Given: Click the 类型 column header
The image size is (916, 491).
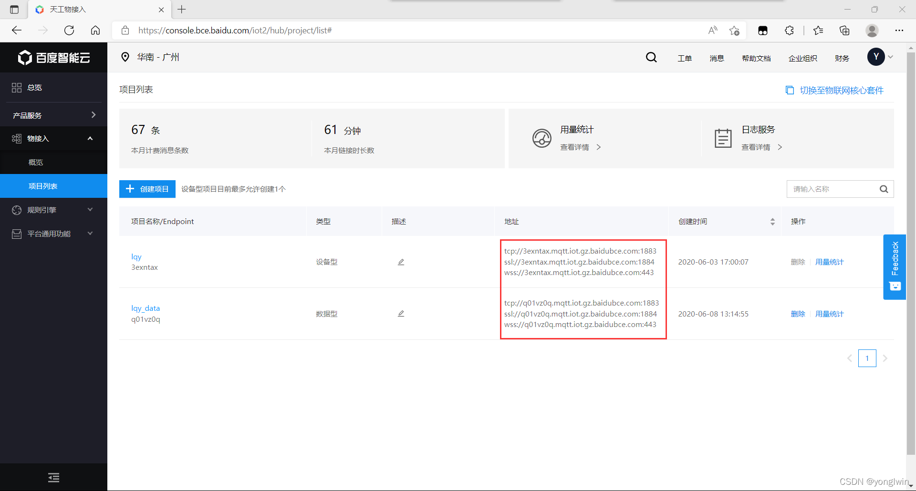Looking at the screenshot, I should pyautogui.click(x=323, y=222).
